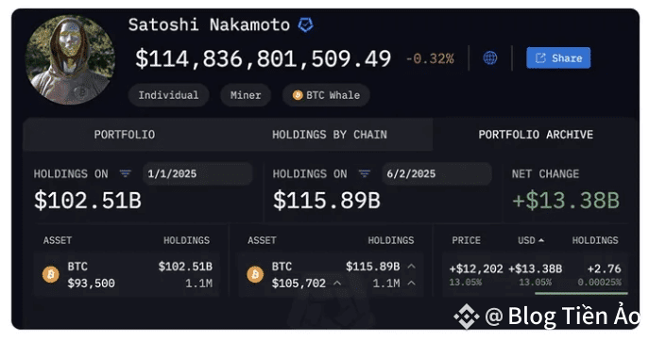This screenshot has height=341, width=649.
Task: Select the Individual tag
Action: [168, 95]
